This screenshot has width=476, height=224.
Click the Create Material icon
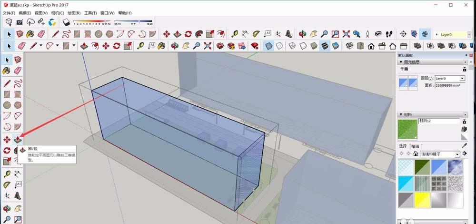(x=464, y=129)
